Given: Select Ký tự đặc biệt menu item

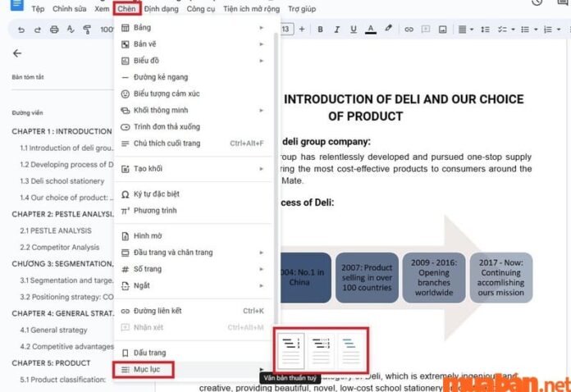Looking at the screenshot, I should (x=193, y=194).
